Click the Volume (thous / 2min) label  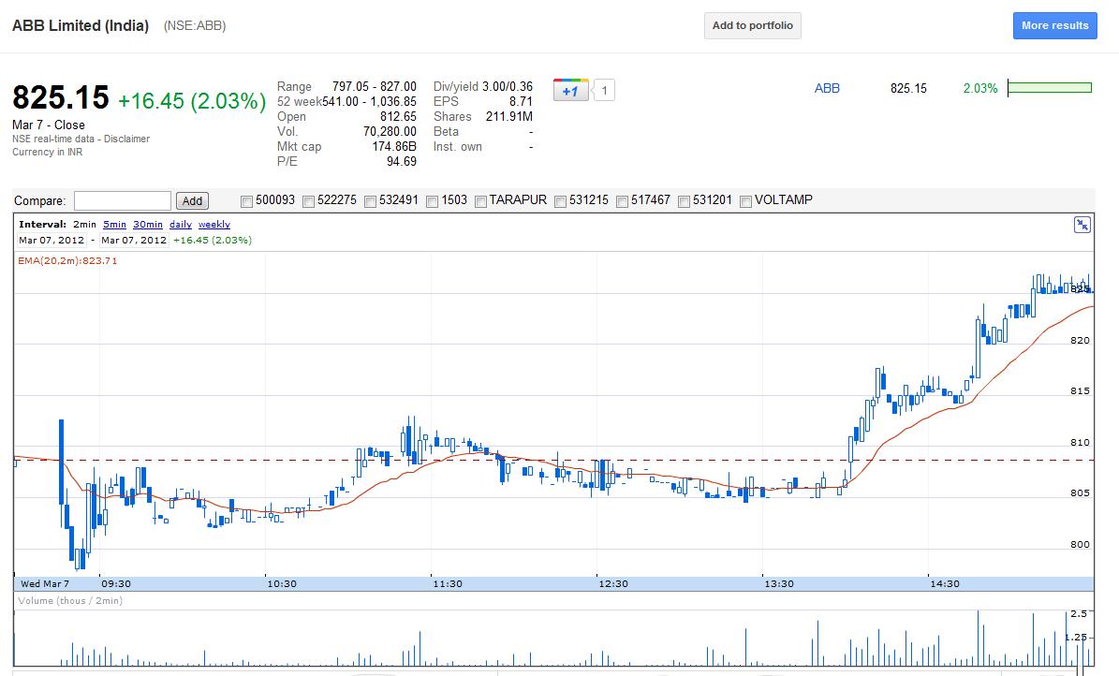click(70, 600)
